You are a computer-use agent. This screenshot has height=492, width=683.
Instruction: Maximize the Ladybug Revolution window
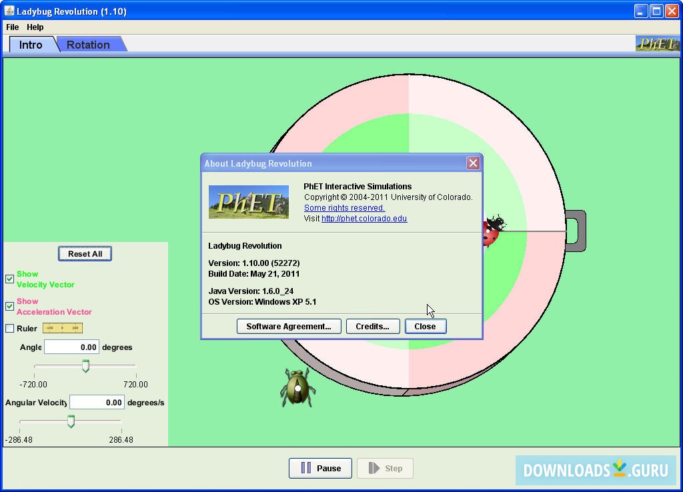click(656, 11)
